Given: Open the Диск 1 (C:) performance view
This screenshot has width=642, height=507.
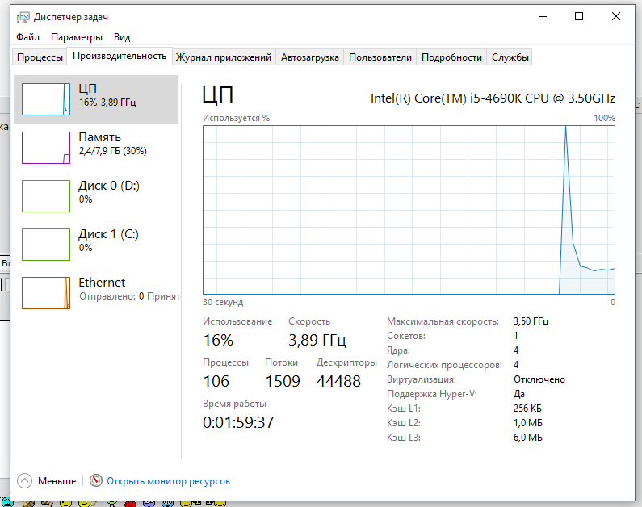Looking at the screenshot, I should tap(96, 245).
